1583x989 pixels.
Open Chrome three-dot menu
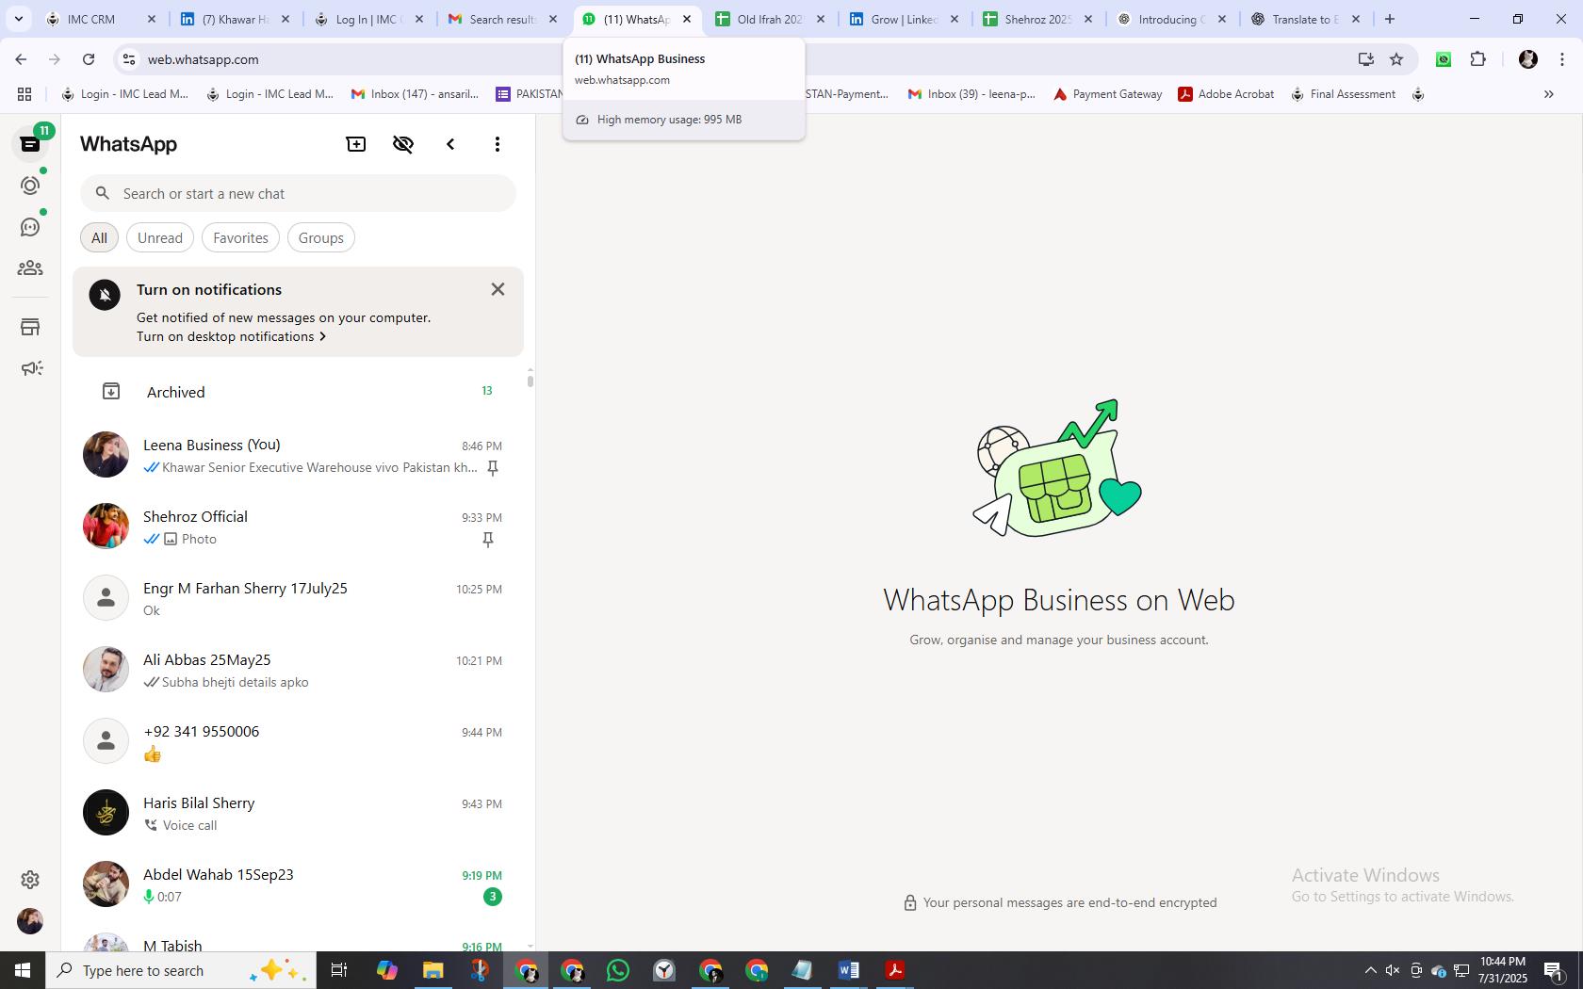[x=1563, y=59]
